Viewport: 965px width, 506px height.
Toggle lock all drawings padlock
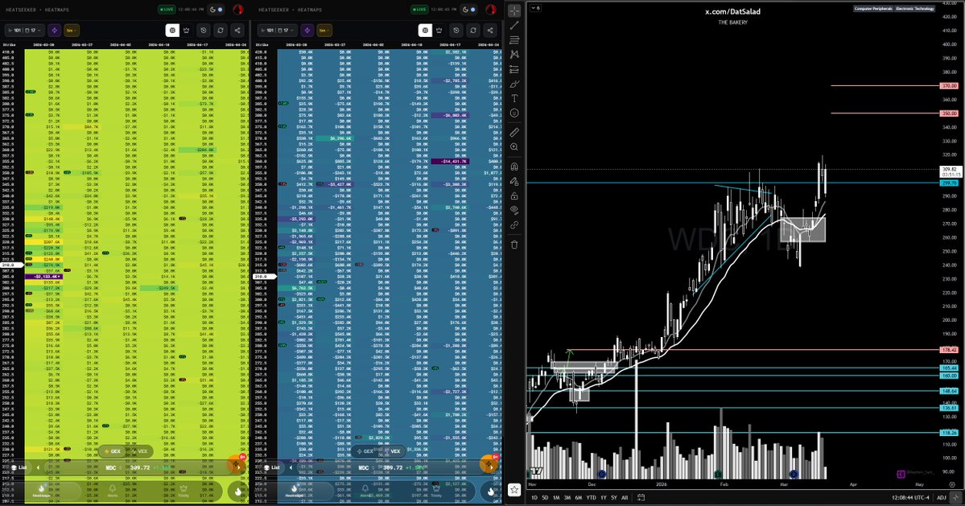pyautogui.click(x=514, y=196)
